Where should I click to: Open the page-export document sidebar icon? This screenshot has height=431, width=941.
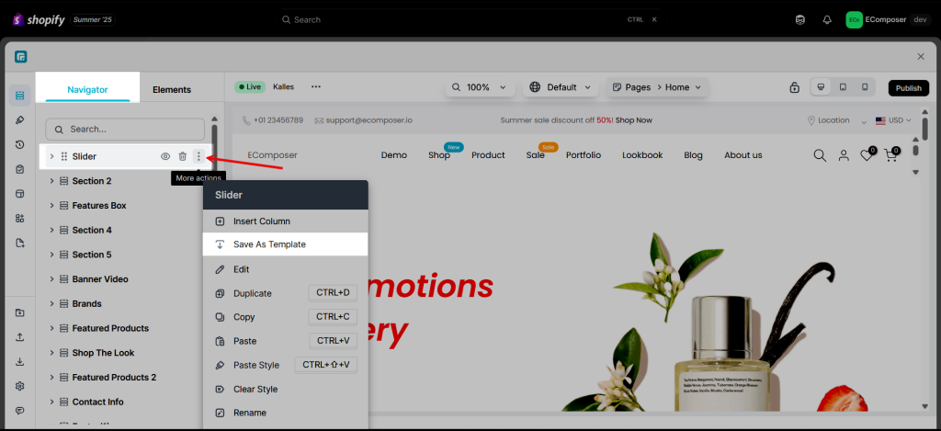pyautogui.click(x=20, y=244)
